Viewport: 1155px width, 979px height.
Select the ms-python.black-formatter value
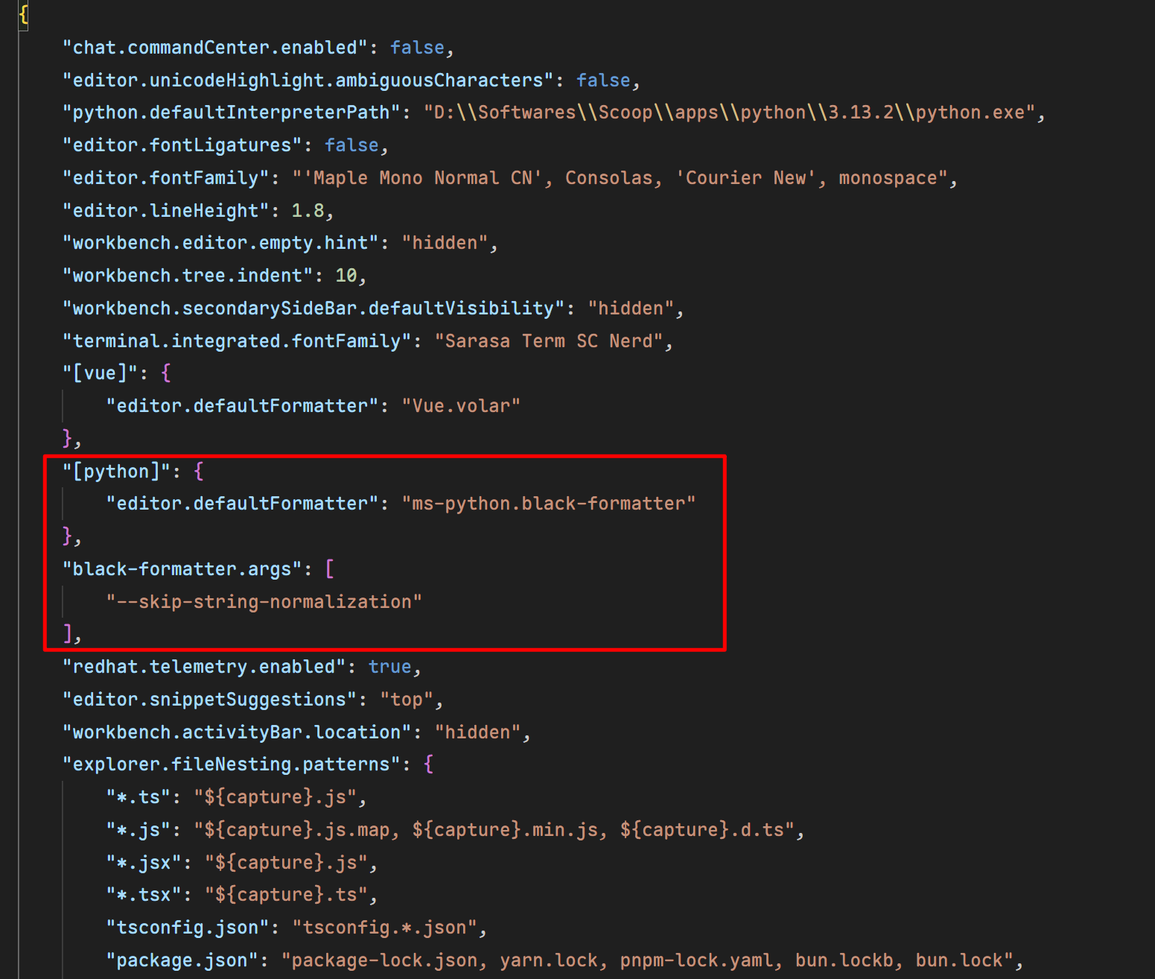pos(549,503)
